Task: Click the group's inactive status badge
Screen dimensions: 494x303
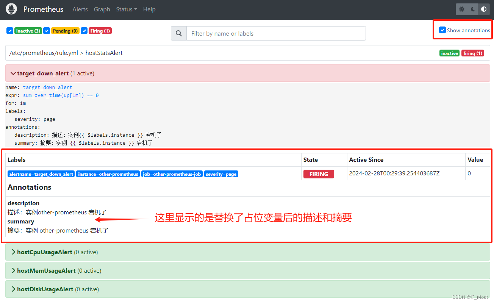Action: [449, 53]
